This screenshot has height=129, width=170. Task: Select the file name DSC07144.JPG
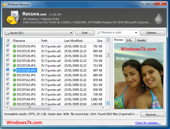(26, 90)
